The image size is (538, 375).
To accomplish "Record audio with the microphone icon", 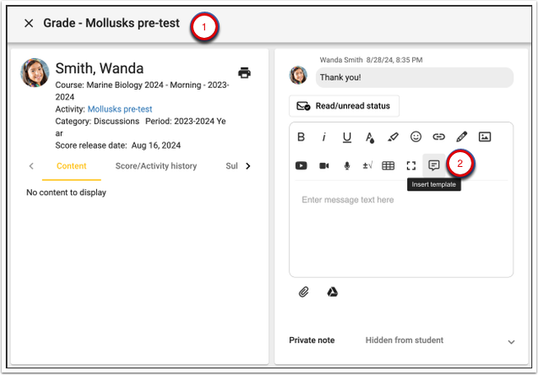I will tap(347, 165).
